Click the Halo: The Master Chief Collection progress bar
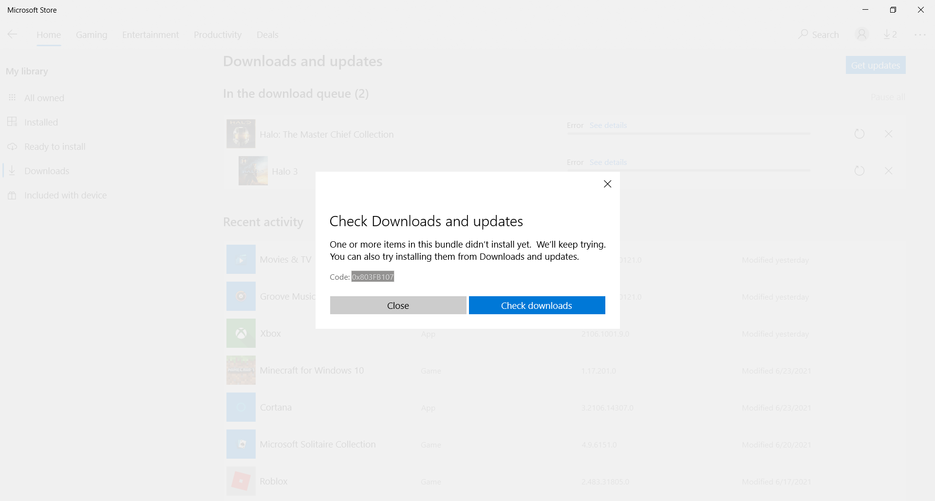The image size is (935, 501). tap(689, 133)
